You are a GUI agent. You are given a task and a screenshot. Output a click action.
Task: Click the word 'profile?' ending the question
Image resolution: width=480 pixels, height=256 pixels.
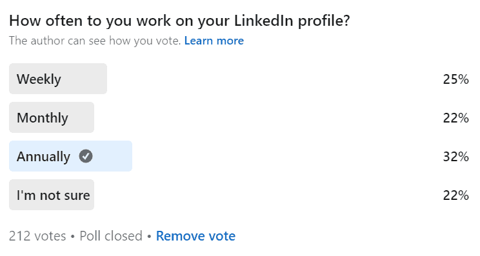click(324, 21)
